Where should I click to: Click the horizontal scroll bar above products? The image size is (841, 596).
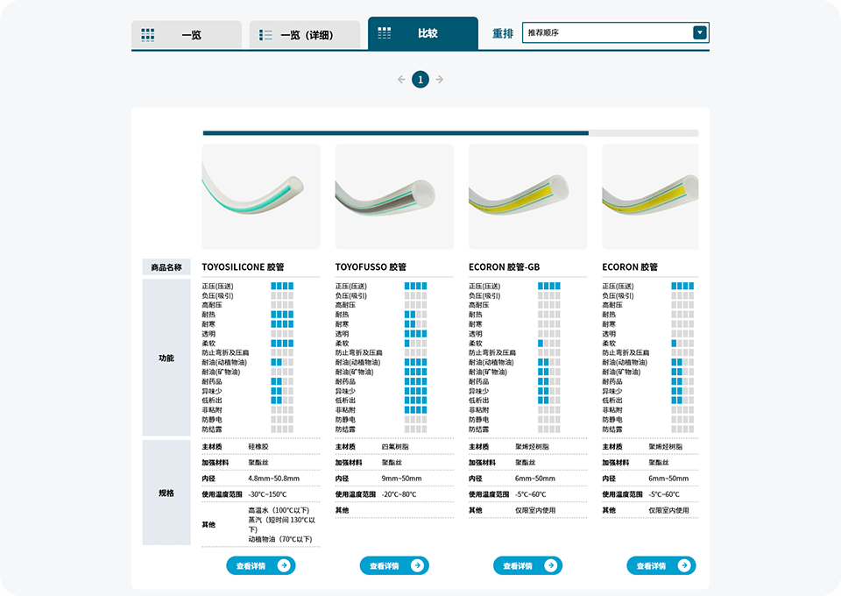(450, 133)
